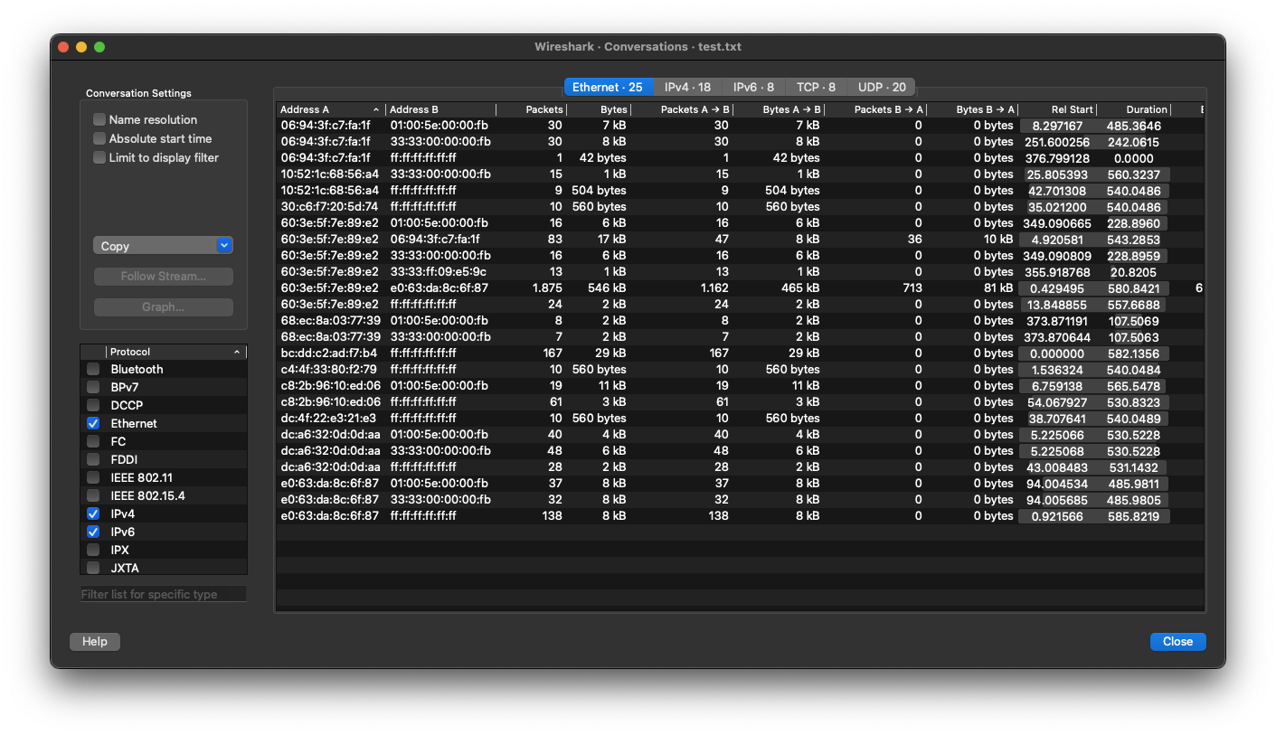Toggle Absolute start time option
Image resolution: width=1276 pixels, height=735 pixels.
coord(99,138)
